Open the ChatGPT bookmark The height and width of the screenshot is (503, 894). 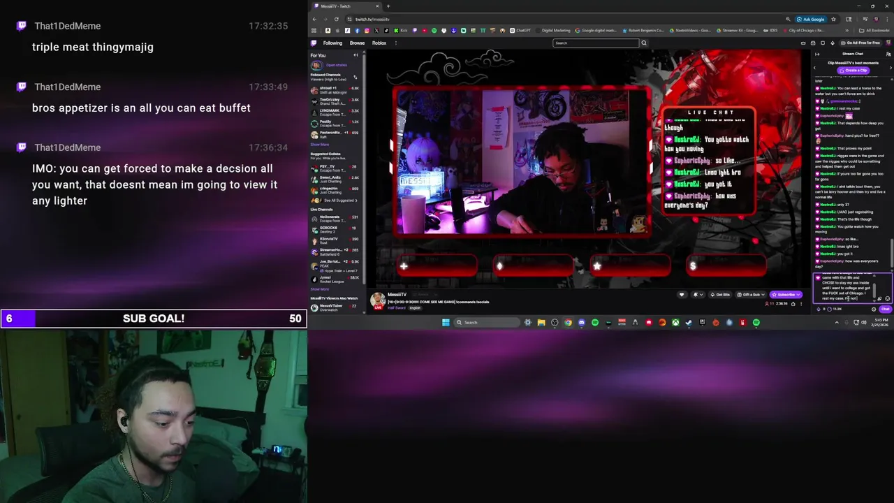tap(522, 31)
